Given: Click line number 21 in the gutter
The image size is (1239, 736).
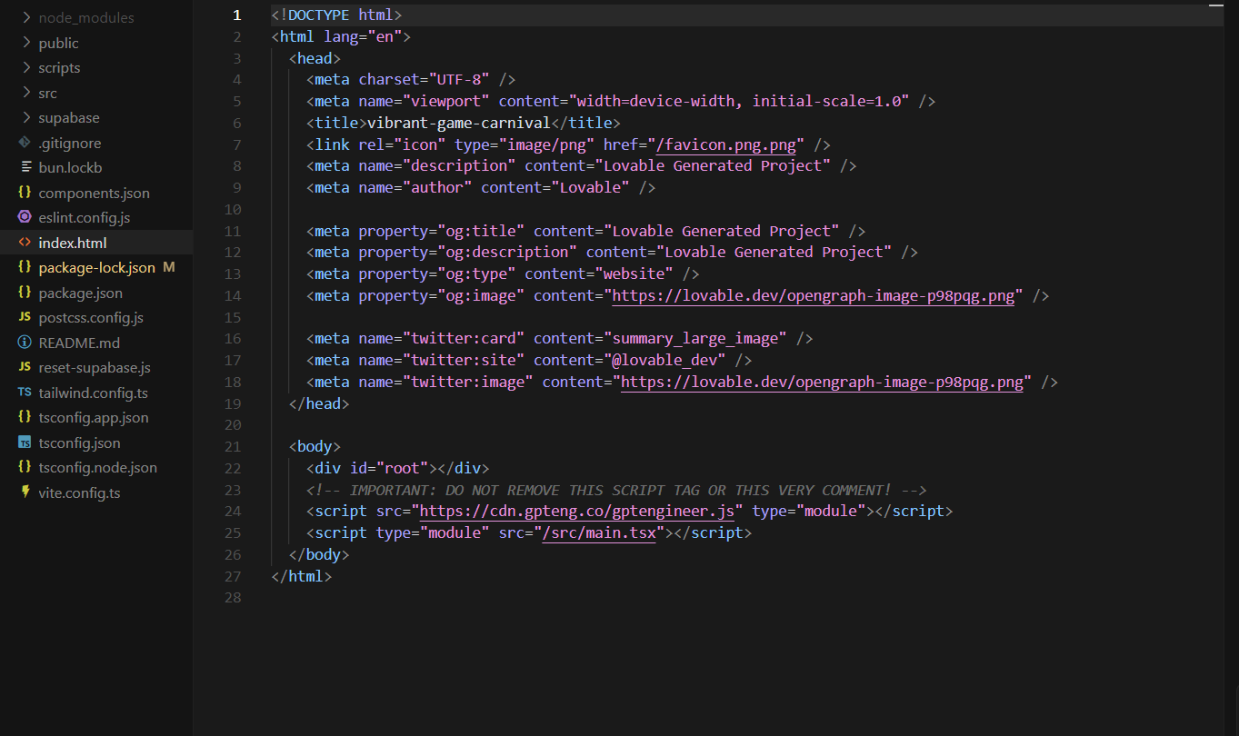Looking at the screenshot, I should 233,446.
